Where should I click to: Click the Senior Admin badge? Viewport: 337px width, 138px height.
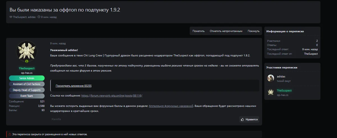coord(27,78)
